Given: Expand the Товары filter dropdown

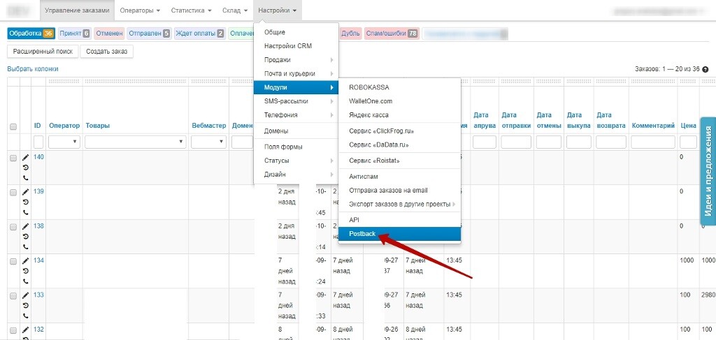Looking at the screenshot, I should [x=136, y=142].
